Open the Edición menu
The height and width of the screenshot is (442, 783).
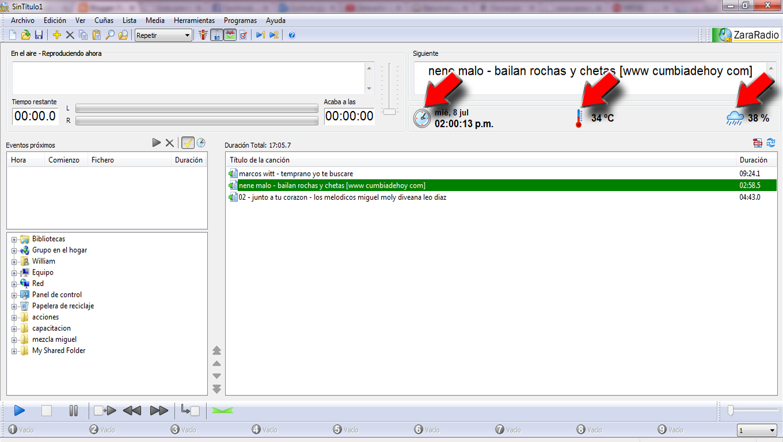pos(55,20)
